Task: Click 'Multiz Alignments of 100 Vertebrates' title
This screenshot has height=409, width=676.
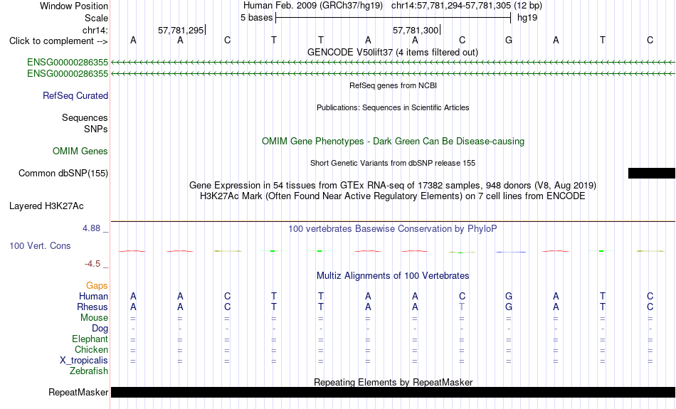Action: pos(393,276)
